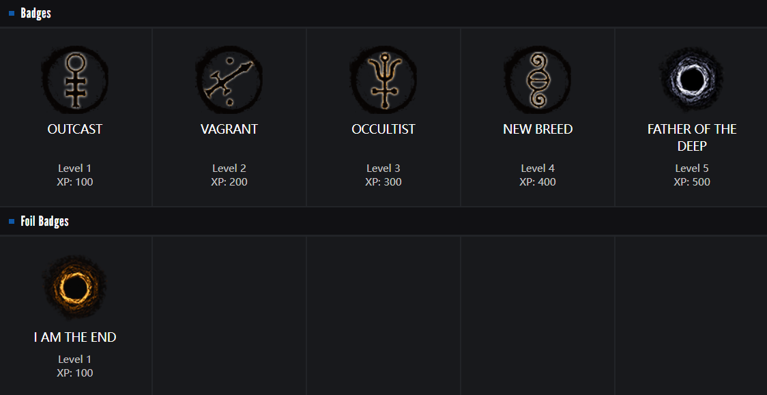Collapse the Foil Badges section header
This screenshot has height=395, width=767.
(44, 221)
